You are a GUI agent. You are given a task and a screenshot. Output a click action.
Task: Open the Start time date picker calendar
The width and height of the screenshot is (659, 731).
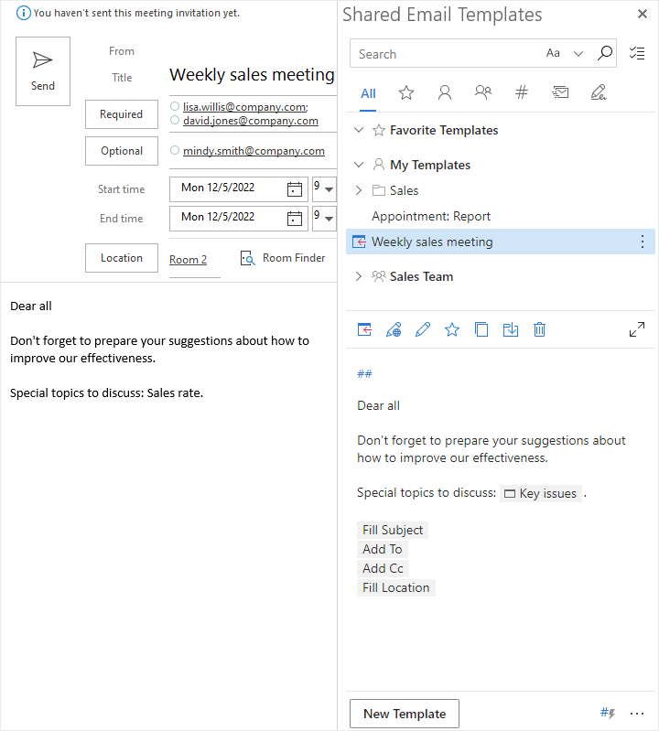coord(295,189)
